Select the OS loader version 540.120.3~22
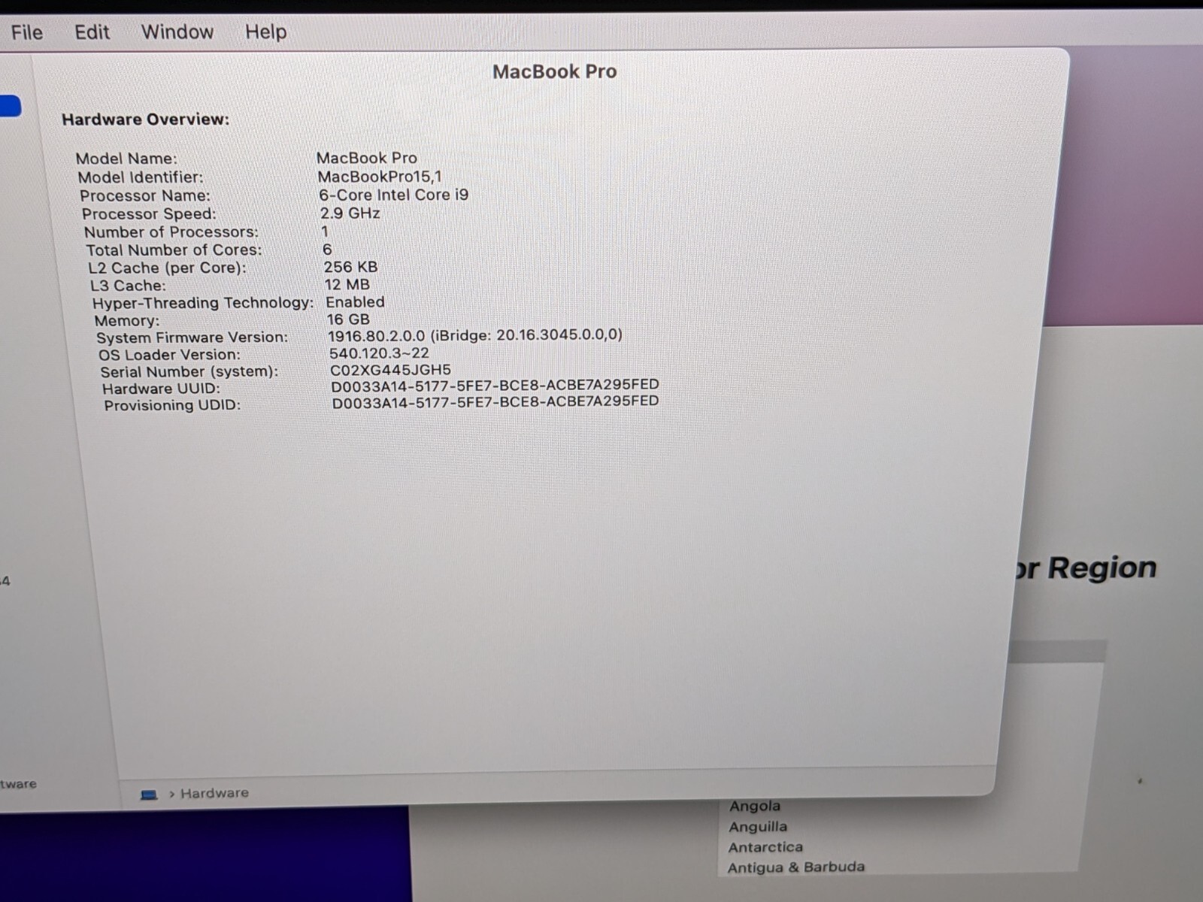The height and width of the screenshot is (902, 1203). click(x=379, y=353)
